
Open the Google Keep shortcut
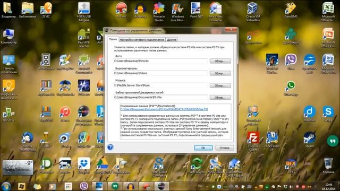8,90
